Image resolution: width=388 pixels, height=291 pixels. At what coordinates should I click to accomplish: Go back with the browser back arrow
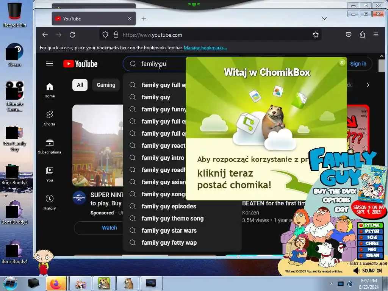pyautogui.click(x=45, y=35)
